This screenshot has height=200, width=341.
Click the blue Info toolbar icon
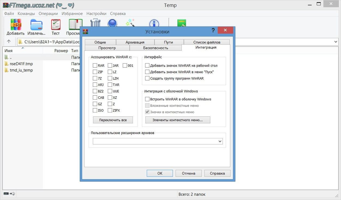[154, 23]
